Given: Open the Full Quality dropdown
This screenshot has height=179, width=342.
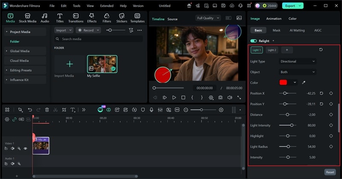Looking at the screenshot, I should click(208, 18).
